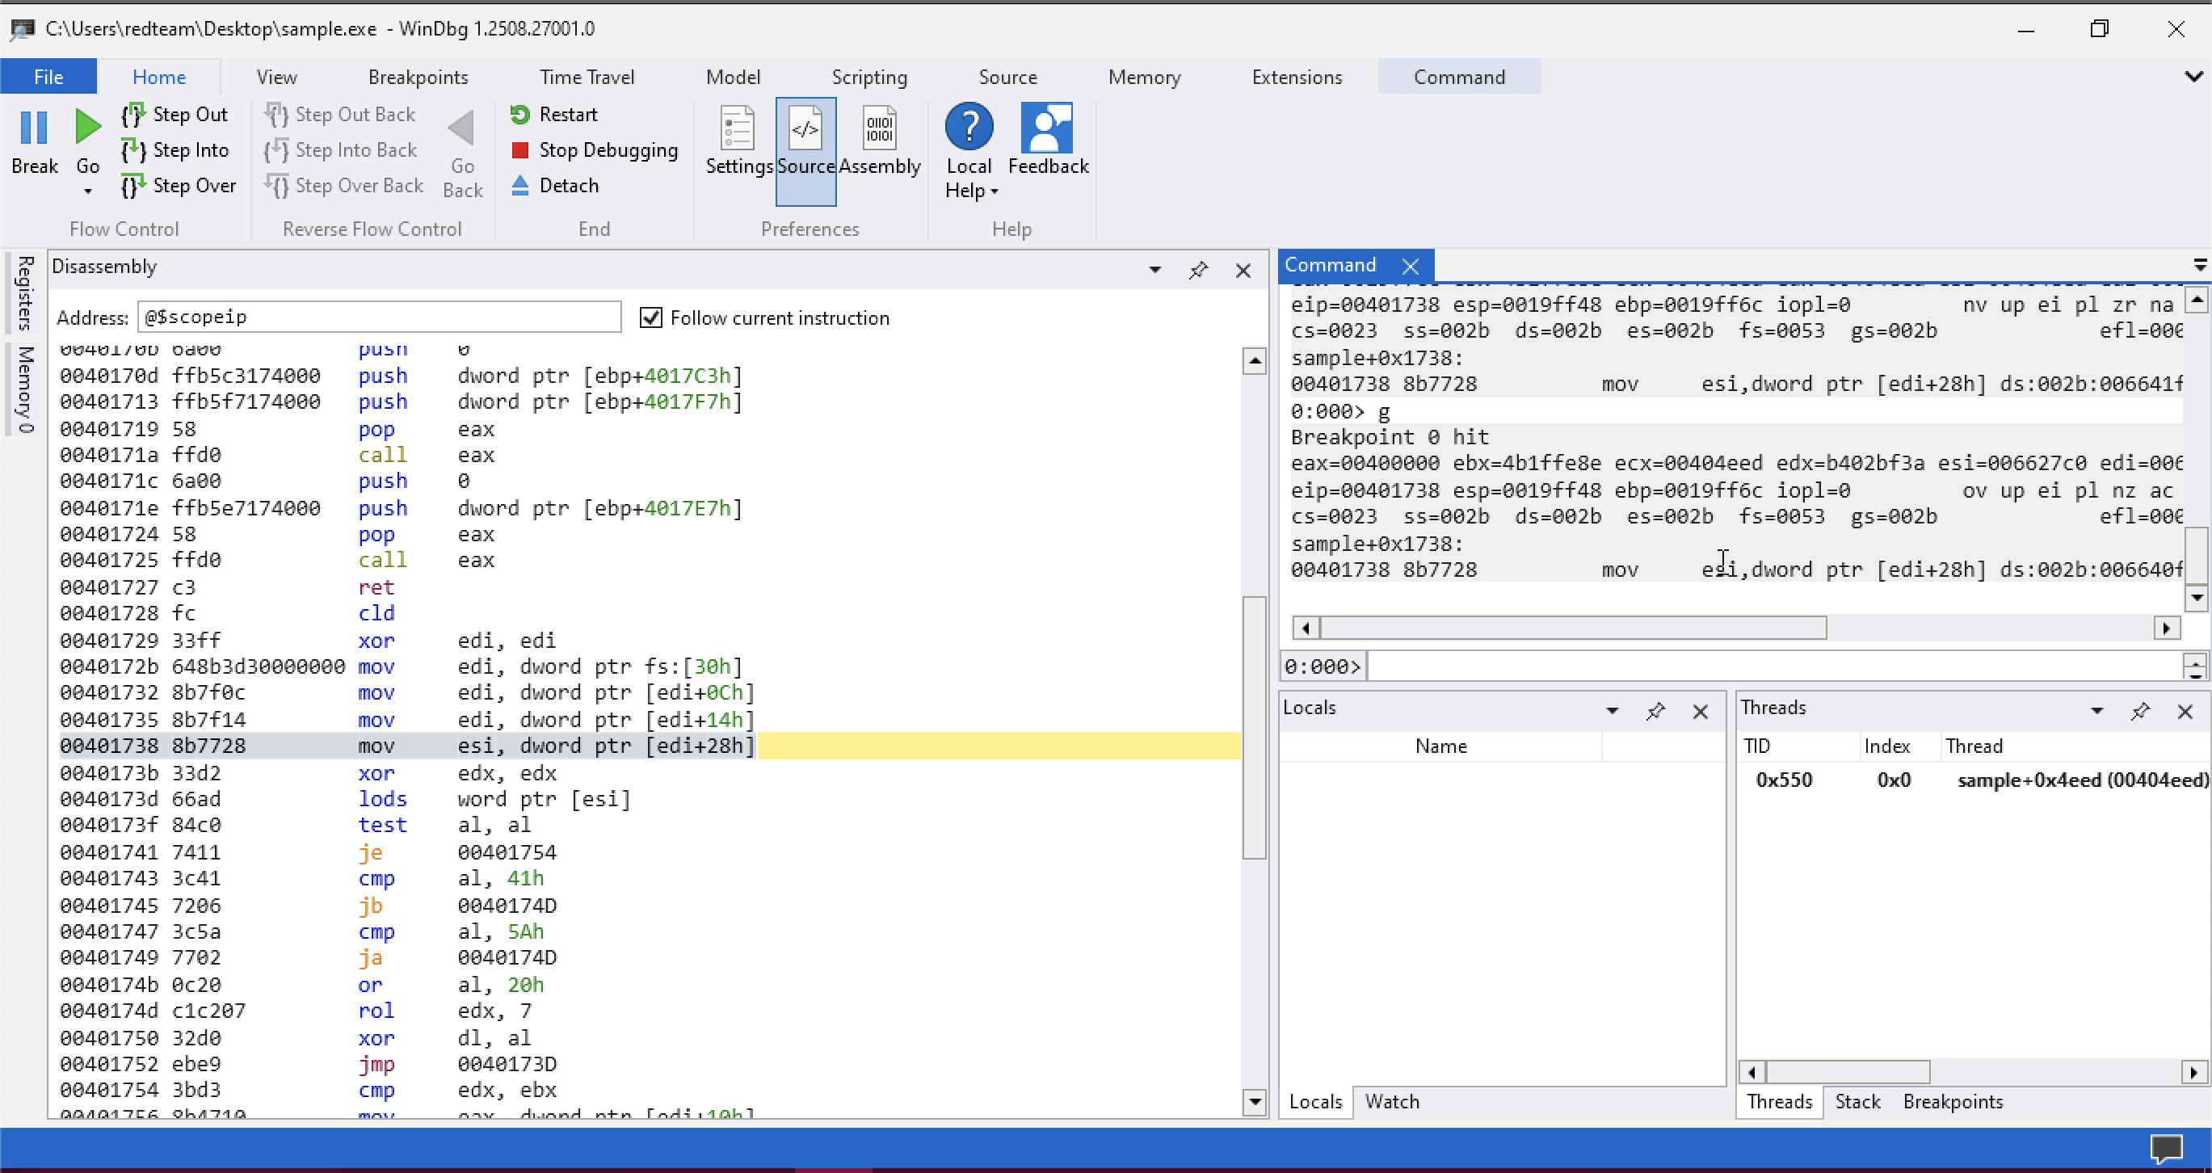Viewport: 2212px width, 1173px height.
Task: Open the File menu
Action: pos(48,77)
